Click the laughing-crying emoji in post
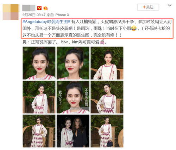 click(x=134, y=29)
